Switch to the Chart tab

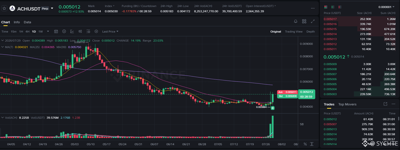coord(6,22)
